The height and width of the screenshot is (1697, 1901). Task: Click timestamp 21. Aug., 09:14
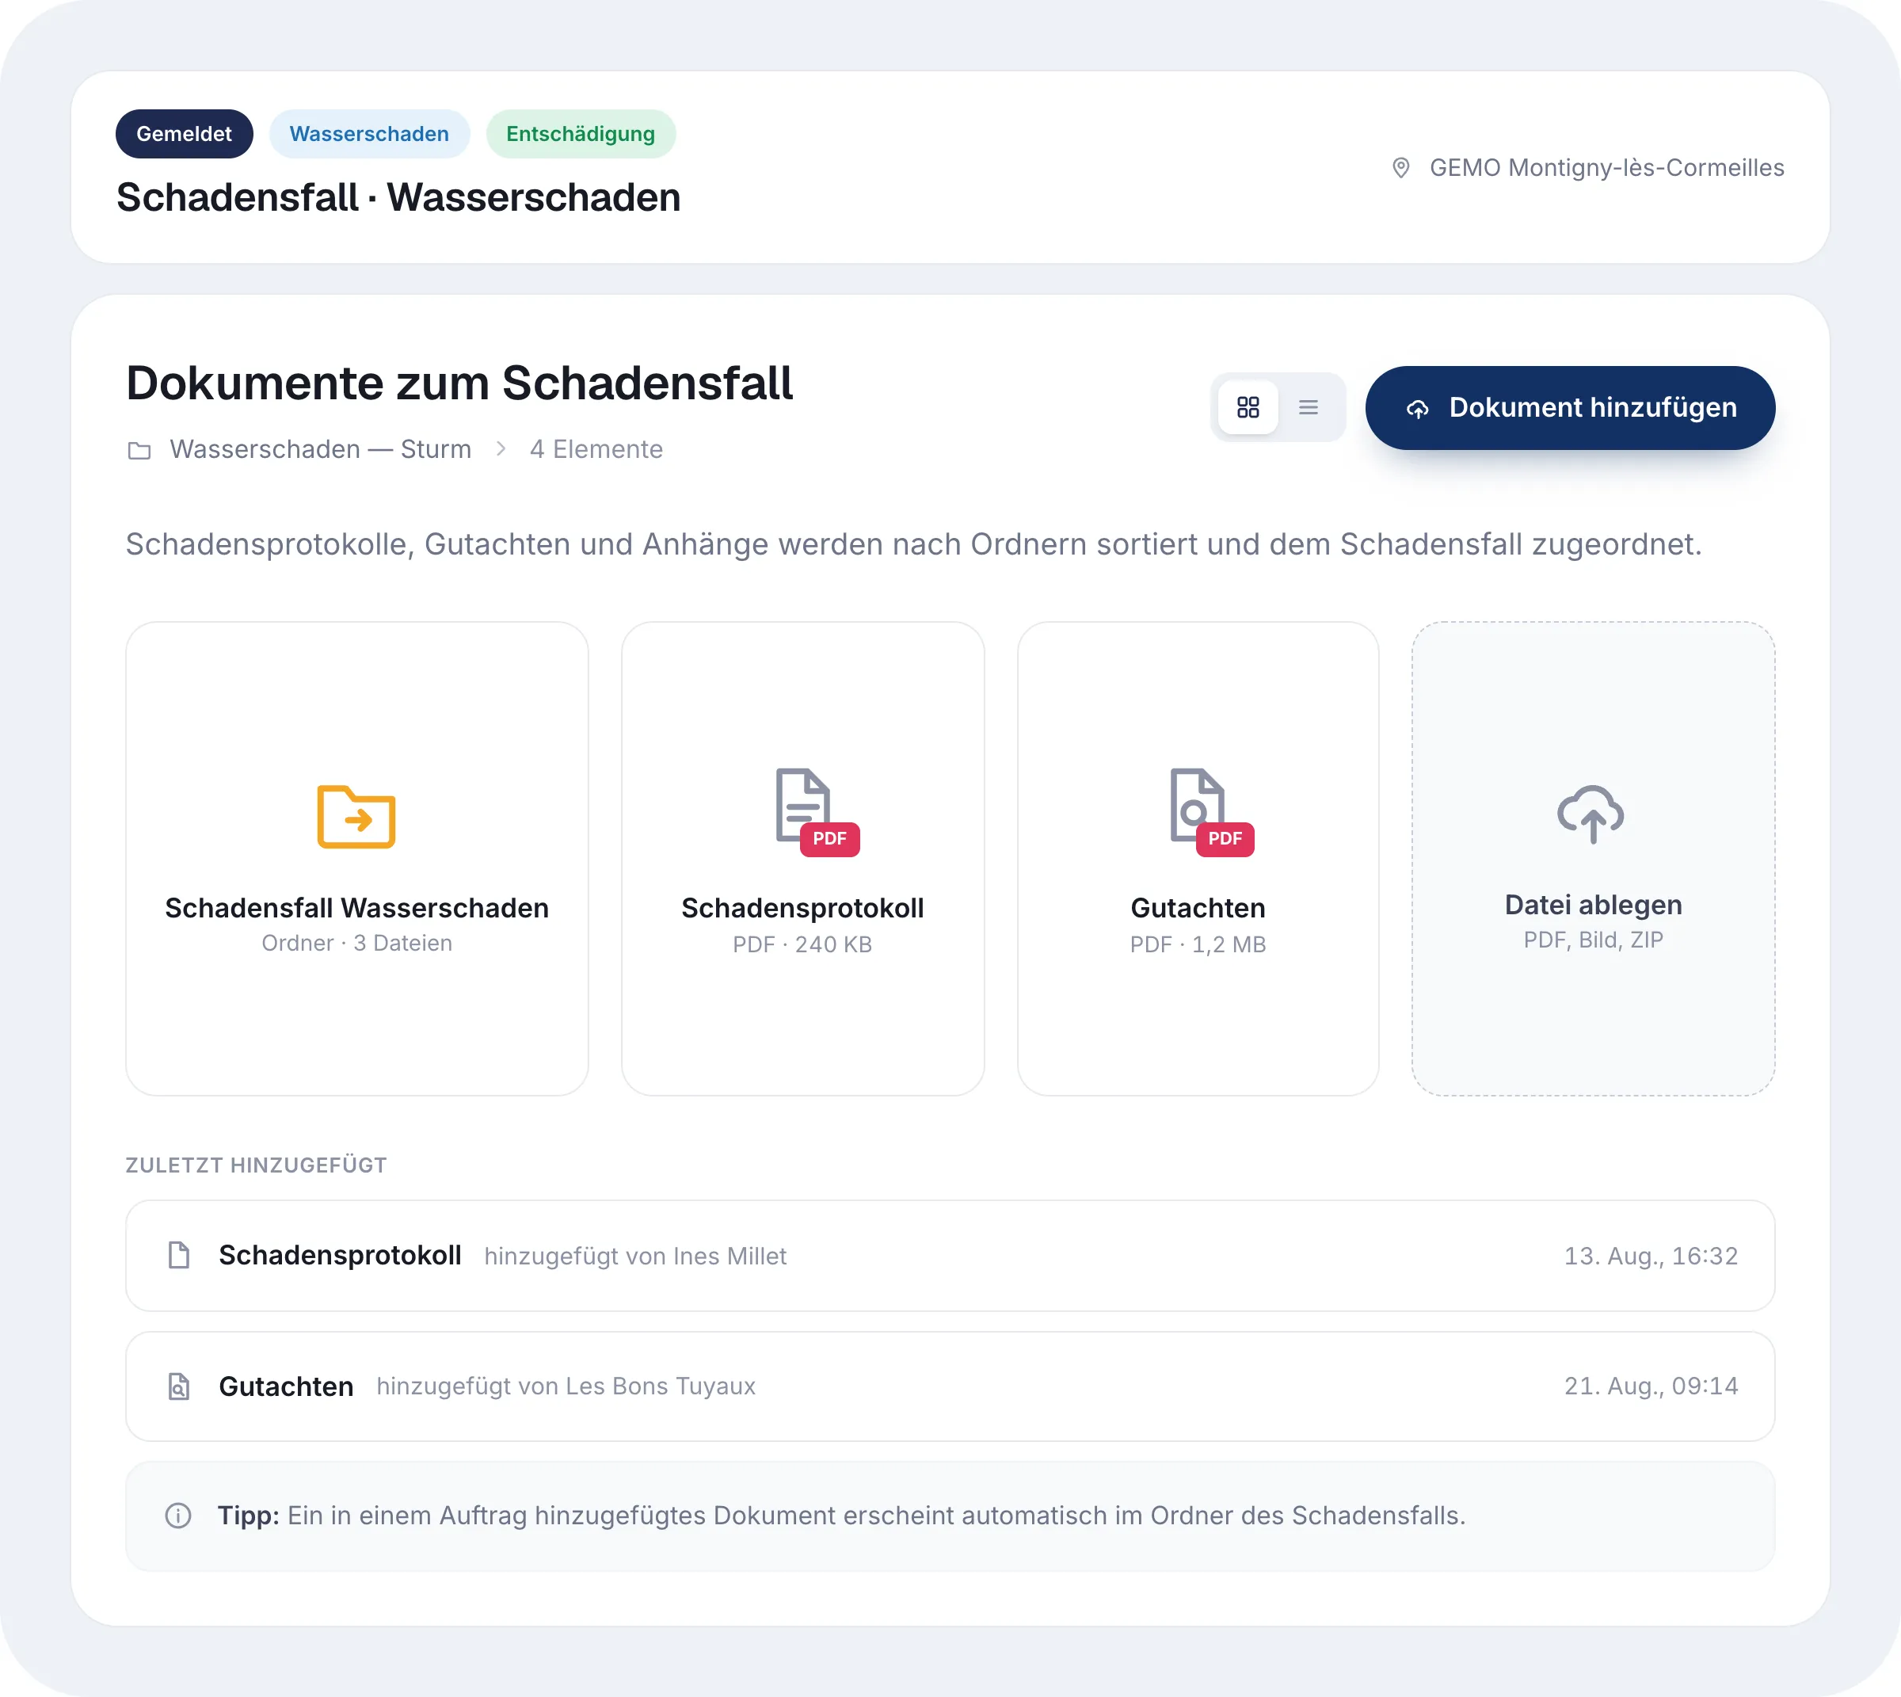(1651, 1386)
